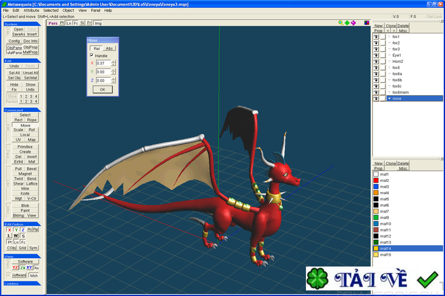
Task: Select the red mat2 material swatch
Action: [375, 180]
